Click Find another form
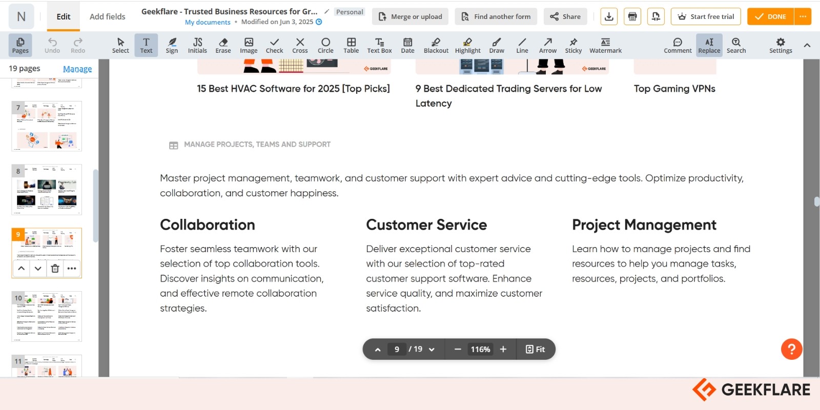Image resolution: width=820 pixels, height=410 pixels. click(496, 16)
